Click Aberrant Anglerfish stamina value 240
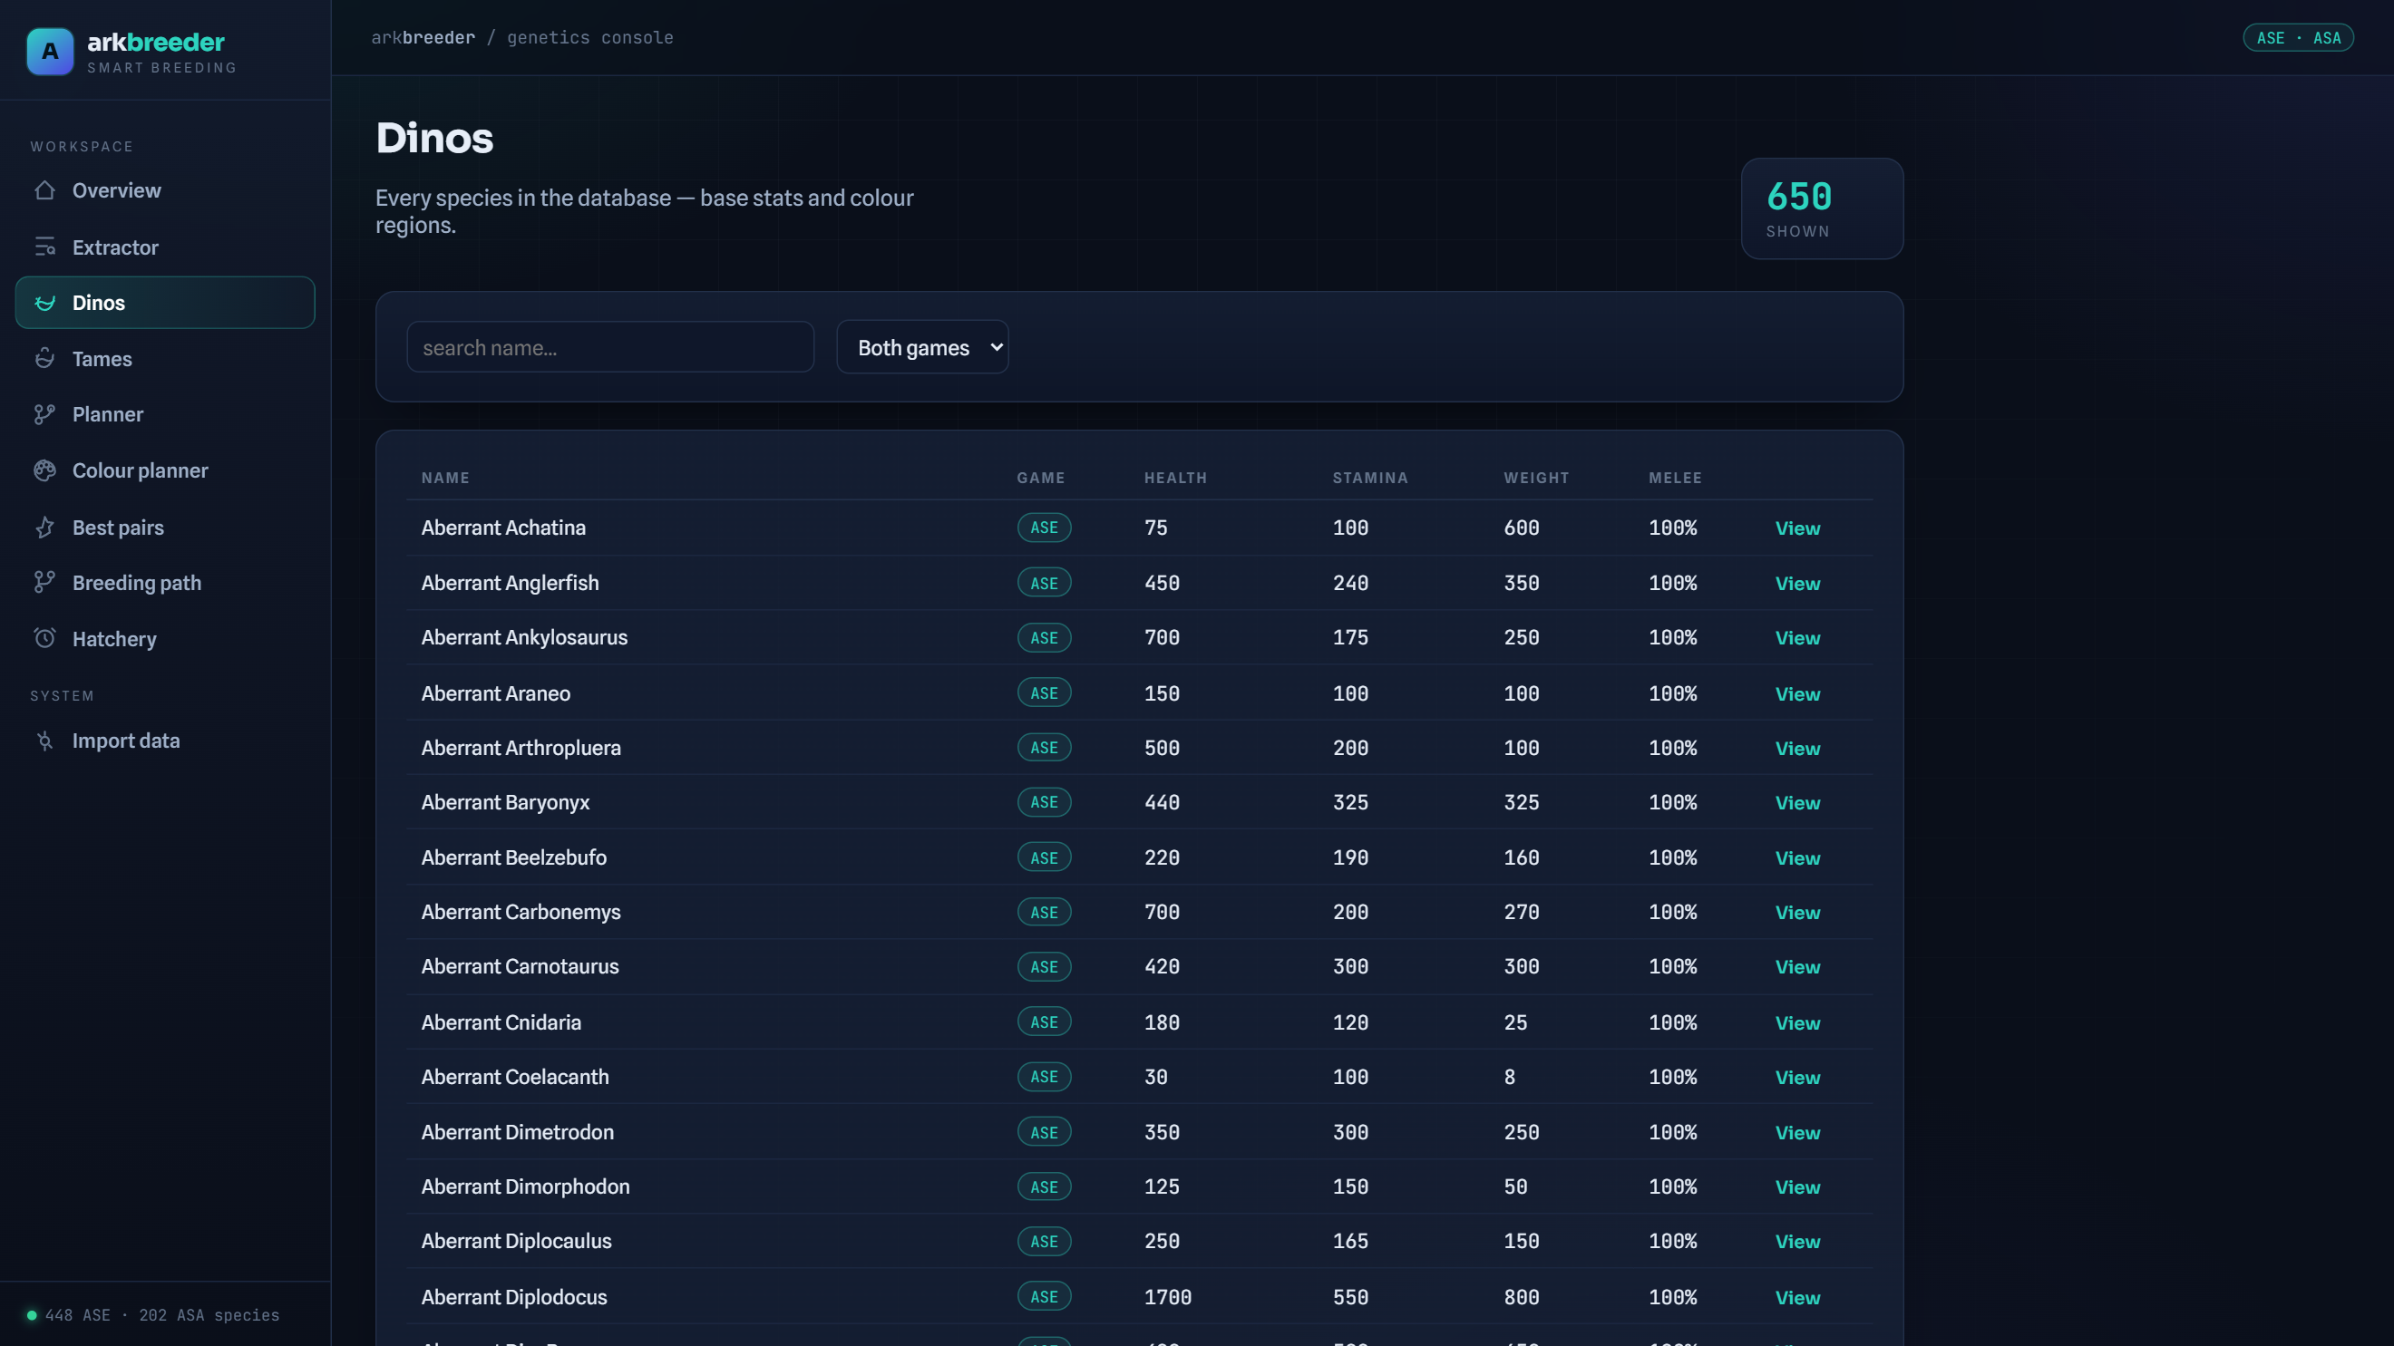Screen dimensions: 2394x1346 [x=1350, y=584]
